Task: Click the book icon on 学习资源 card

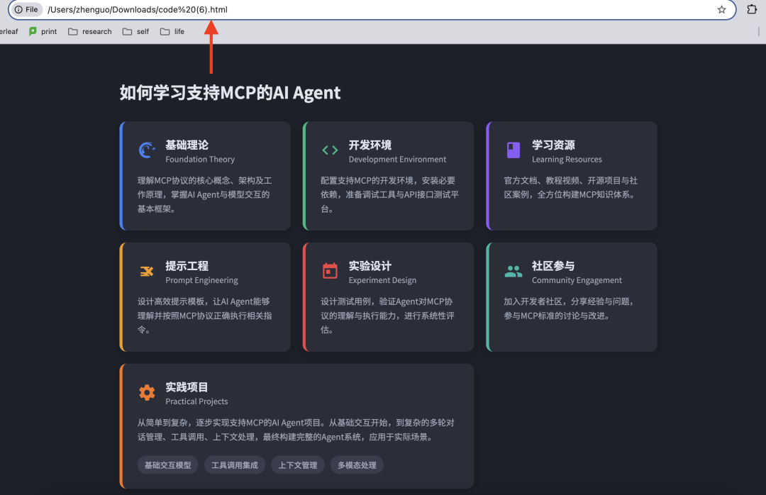Action: tap(513, 150)
